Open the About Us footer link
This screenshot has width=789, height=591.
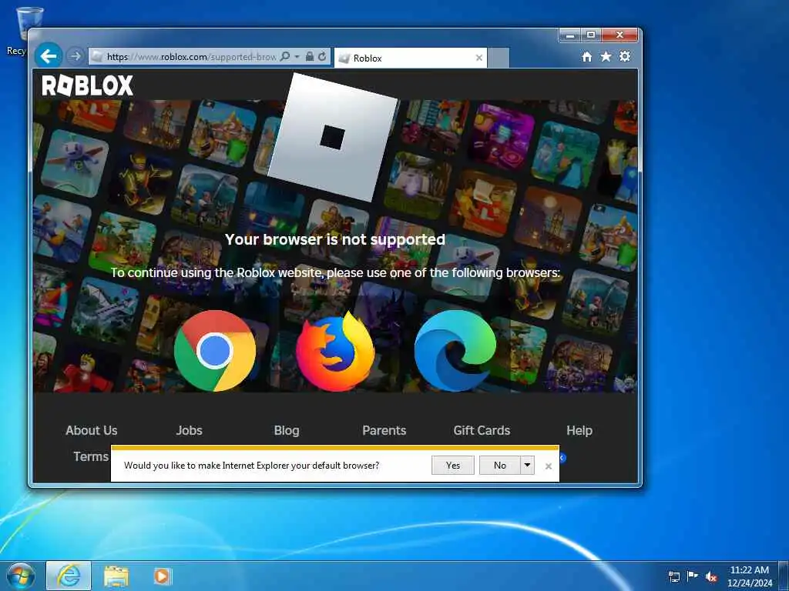[x=91, y=431]
